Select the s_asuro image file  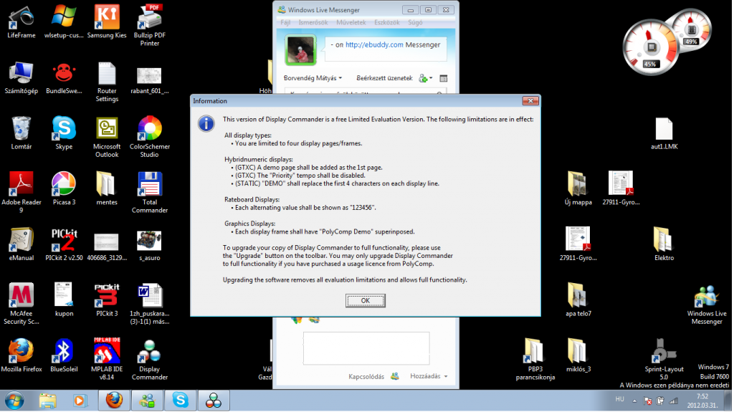click(150, 244)
